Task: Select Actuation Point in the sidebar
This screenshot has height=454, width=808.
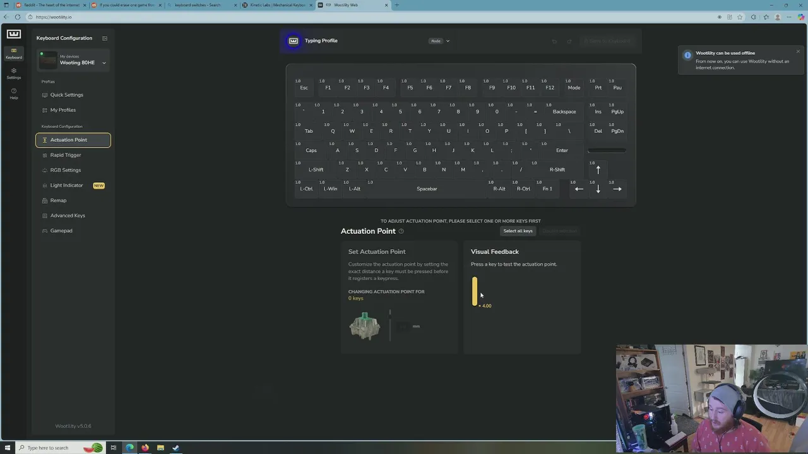Action: 73,140
